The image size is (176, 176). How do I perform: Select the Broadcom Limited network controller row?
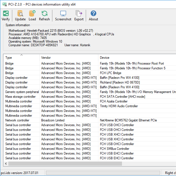[53, 120]
